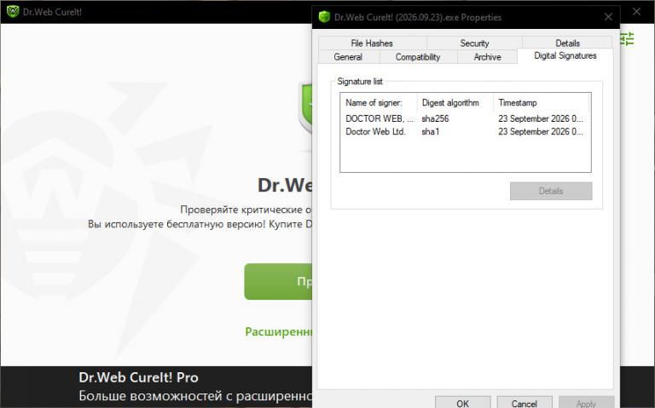Click the sha256 digest algorithm cell
The height and width of the screenshot is (408, 655).
[x=435, y=118]
